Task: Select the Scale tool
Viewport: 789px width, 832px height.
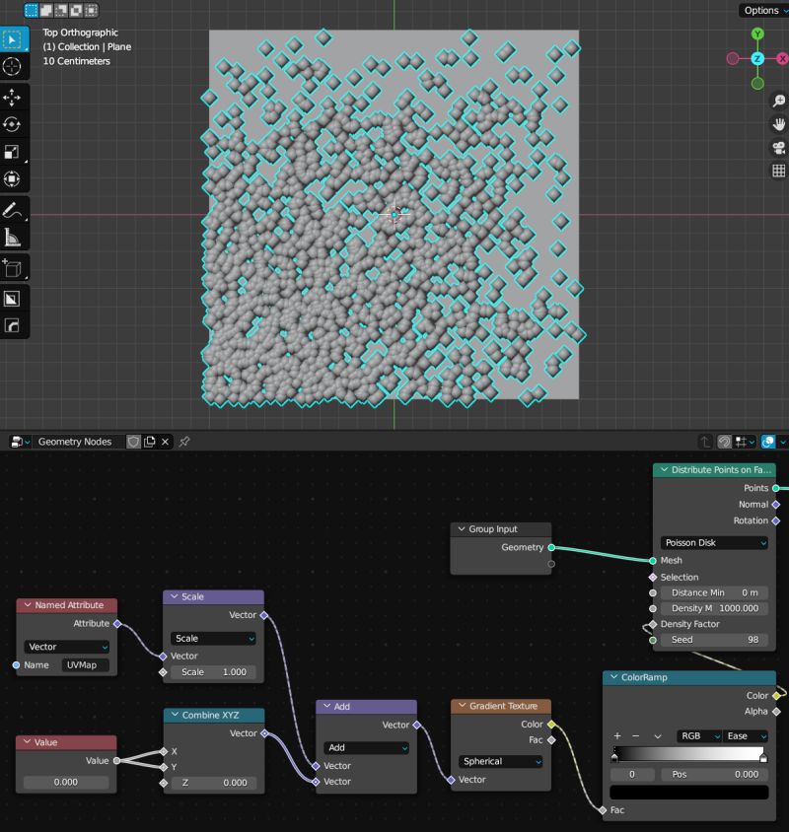Action: pyautogui.click(x=13, y=153)
